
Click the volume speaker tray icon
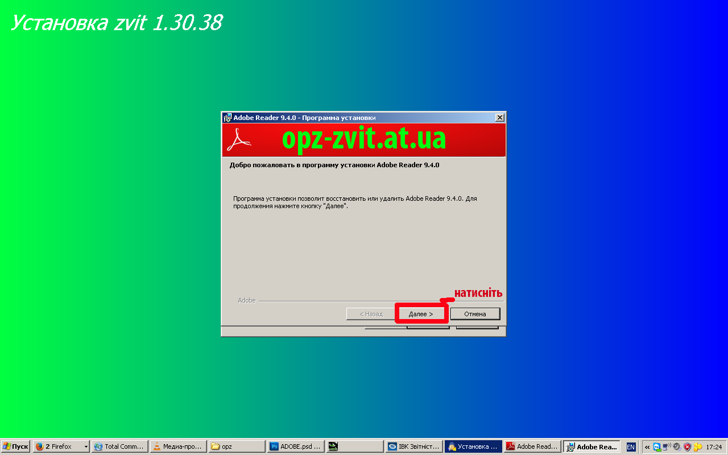pyautogui.click(x=677, y=447)
